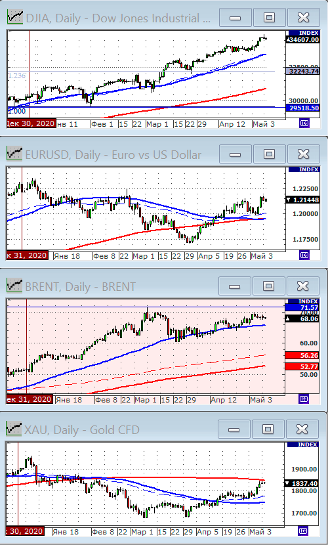328x545 pixels.
Task: Maximize the XAU Gold CFD window
Action: (268, 429)
